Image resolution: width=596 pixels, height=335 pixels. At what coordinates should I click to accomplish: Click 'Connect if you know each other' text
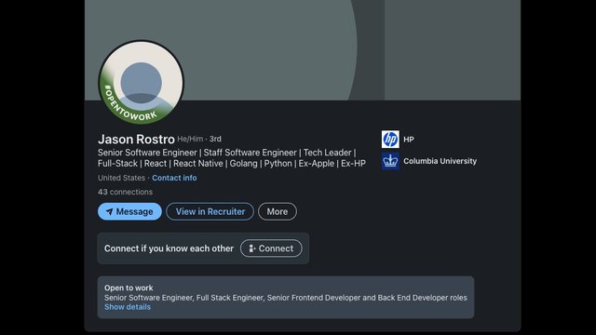[x=169, y=248]
